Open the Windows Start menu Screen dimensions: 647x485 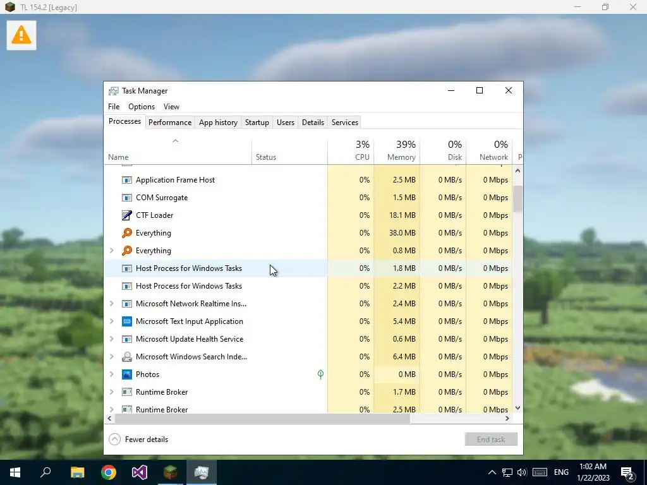15,472
